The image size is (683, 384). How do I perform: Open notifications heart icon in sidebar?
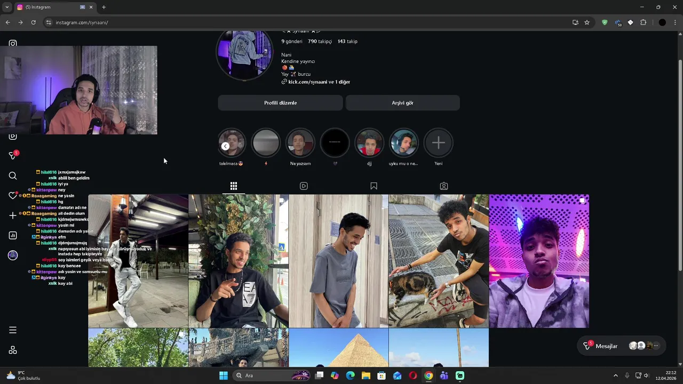(x=13, y=196)
